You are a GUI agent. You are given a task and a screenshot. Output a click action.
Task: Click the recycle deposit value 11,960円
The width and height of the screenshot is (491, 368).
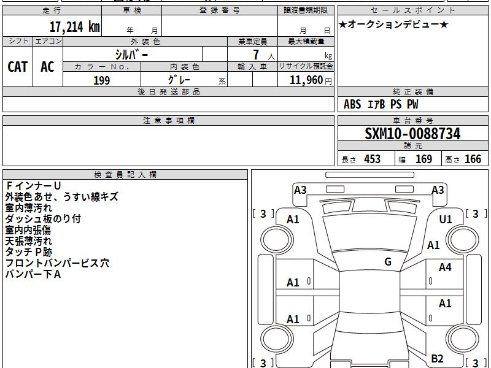311,80
